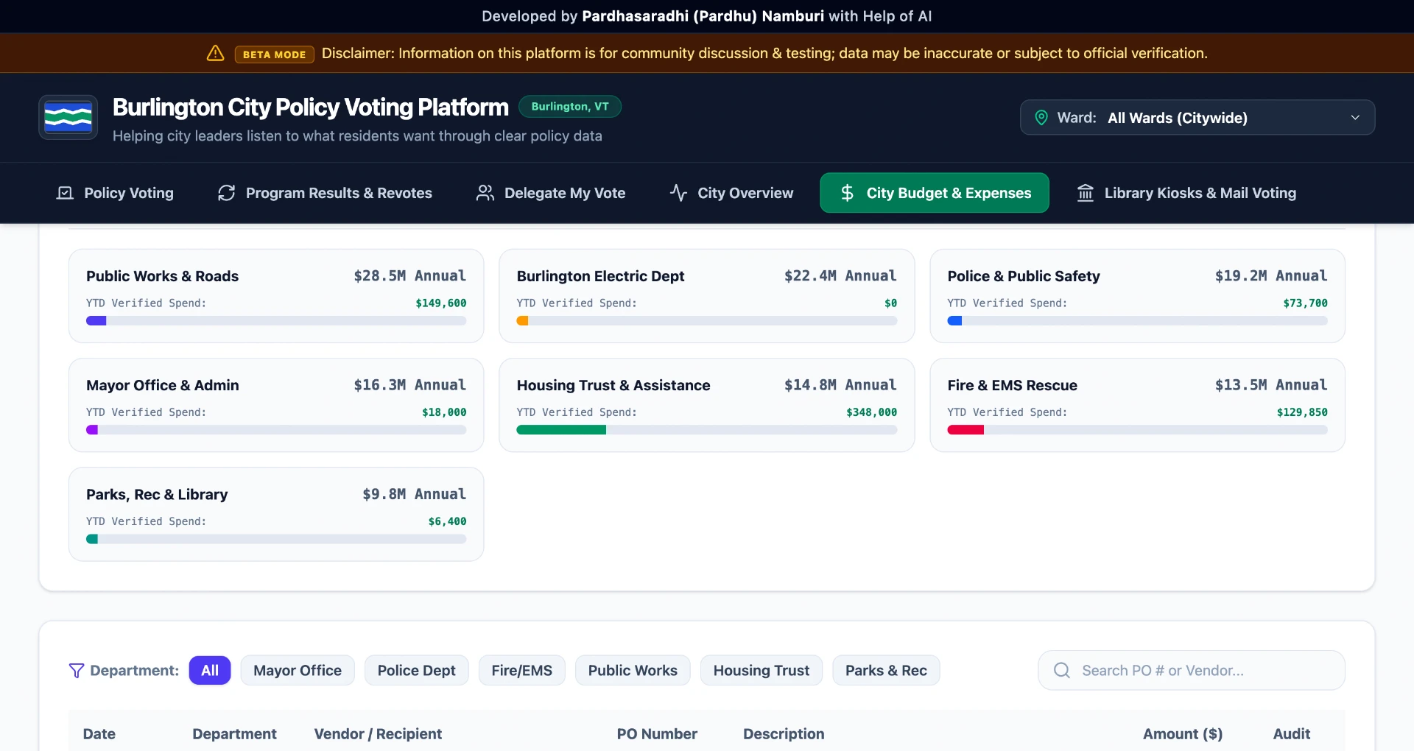
Task: Select the All department filter
Action: (x=210, y=671)
